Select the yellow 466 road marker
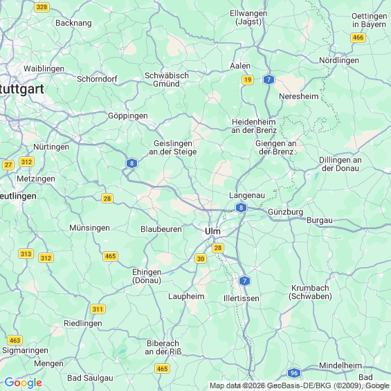Image resolution: width=391 pixels, height=391 pixels. coord(358,37)
